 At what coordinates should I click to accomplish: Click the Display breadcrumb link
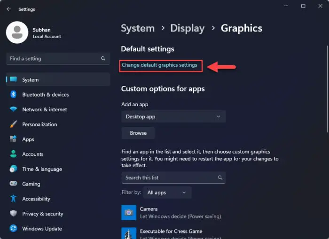[188, 28]
